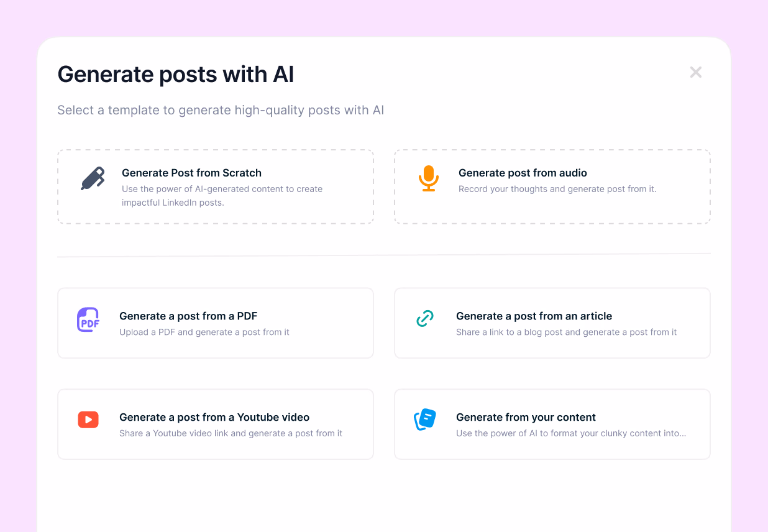
Task: Dismiss the dialog with the X button
Action: pos(695,72)
